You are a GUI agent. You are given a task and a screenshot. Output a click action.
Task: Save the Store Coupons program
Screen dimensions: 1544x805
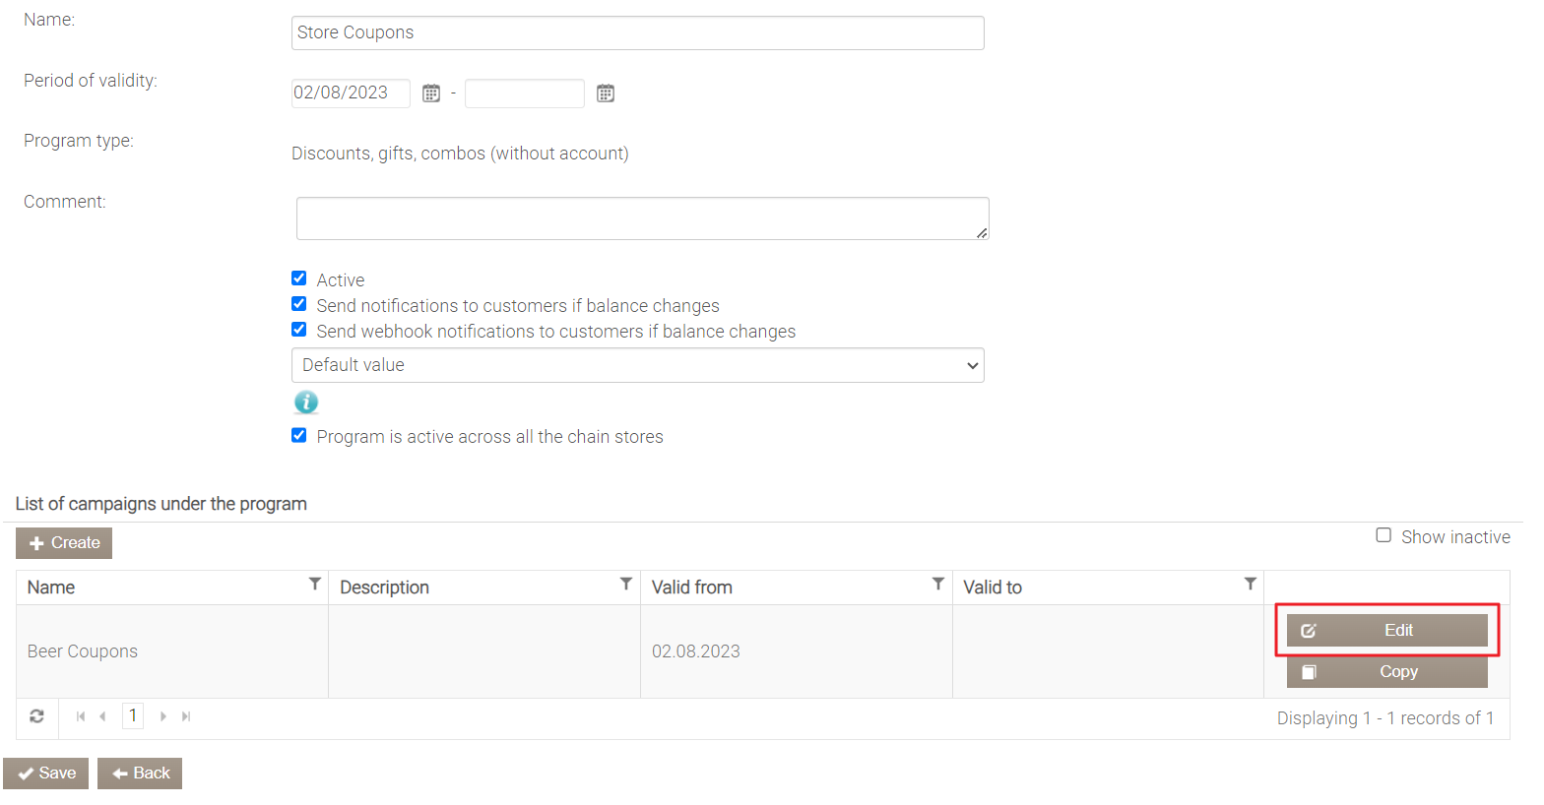tap(46, 774)
